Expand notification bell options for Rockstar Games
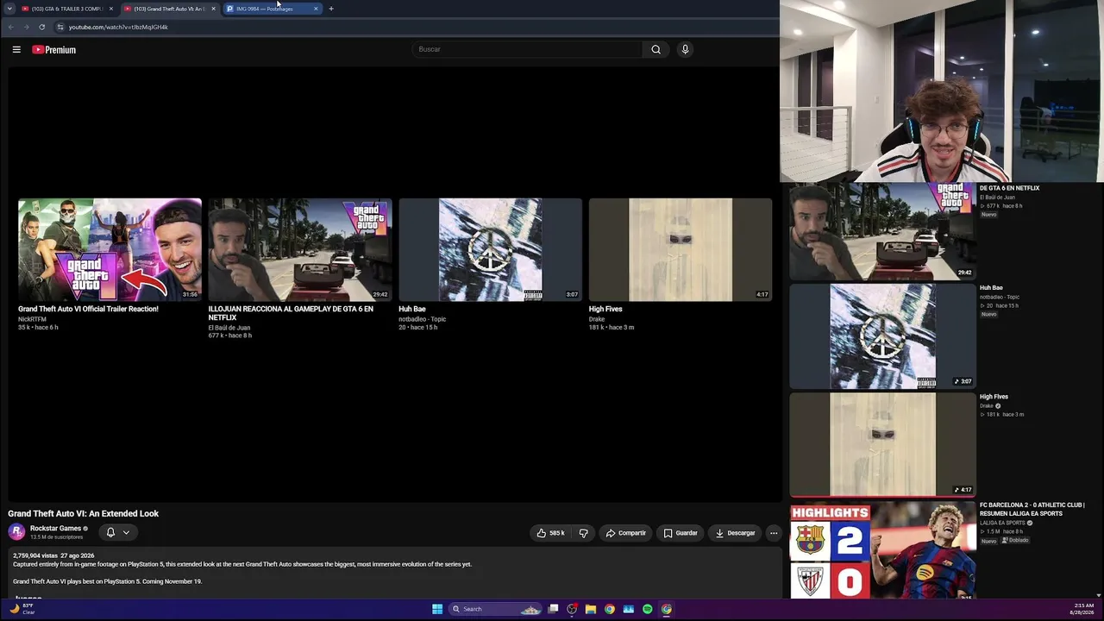 tap(126, 532)
